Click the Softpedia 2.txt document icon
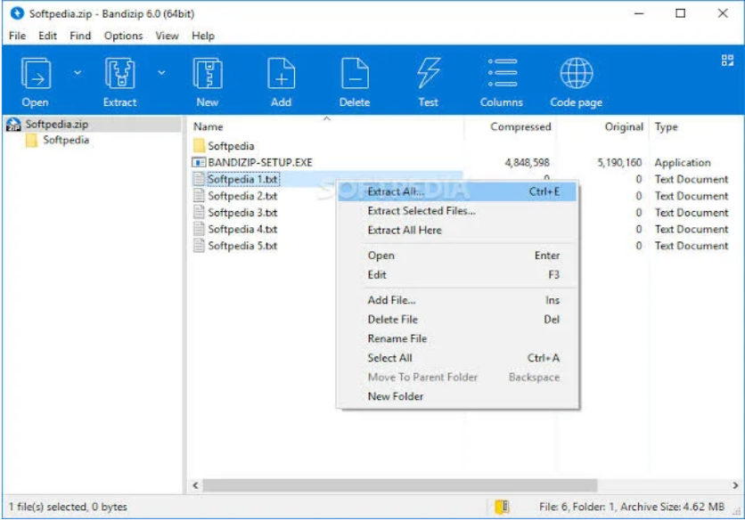Viewport: 745px width, 520px height. [199, 196]
